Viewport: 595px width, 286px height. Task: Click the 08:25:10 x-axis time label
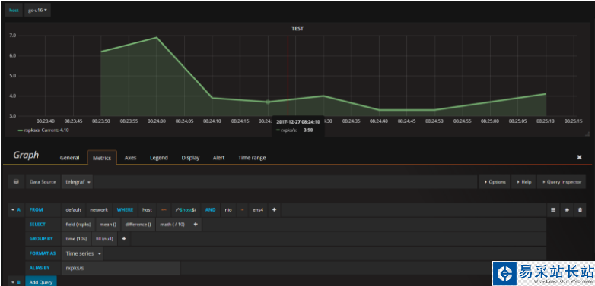pyautogui.click(x=546, y=121)
